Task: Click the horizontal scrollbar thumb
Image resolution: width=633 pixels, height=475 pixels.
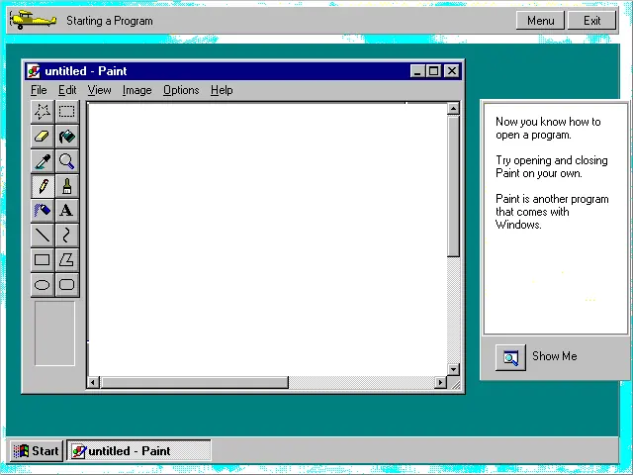Action: point(195,382)
